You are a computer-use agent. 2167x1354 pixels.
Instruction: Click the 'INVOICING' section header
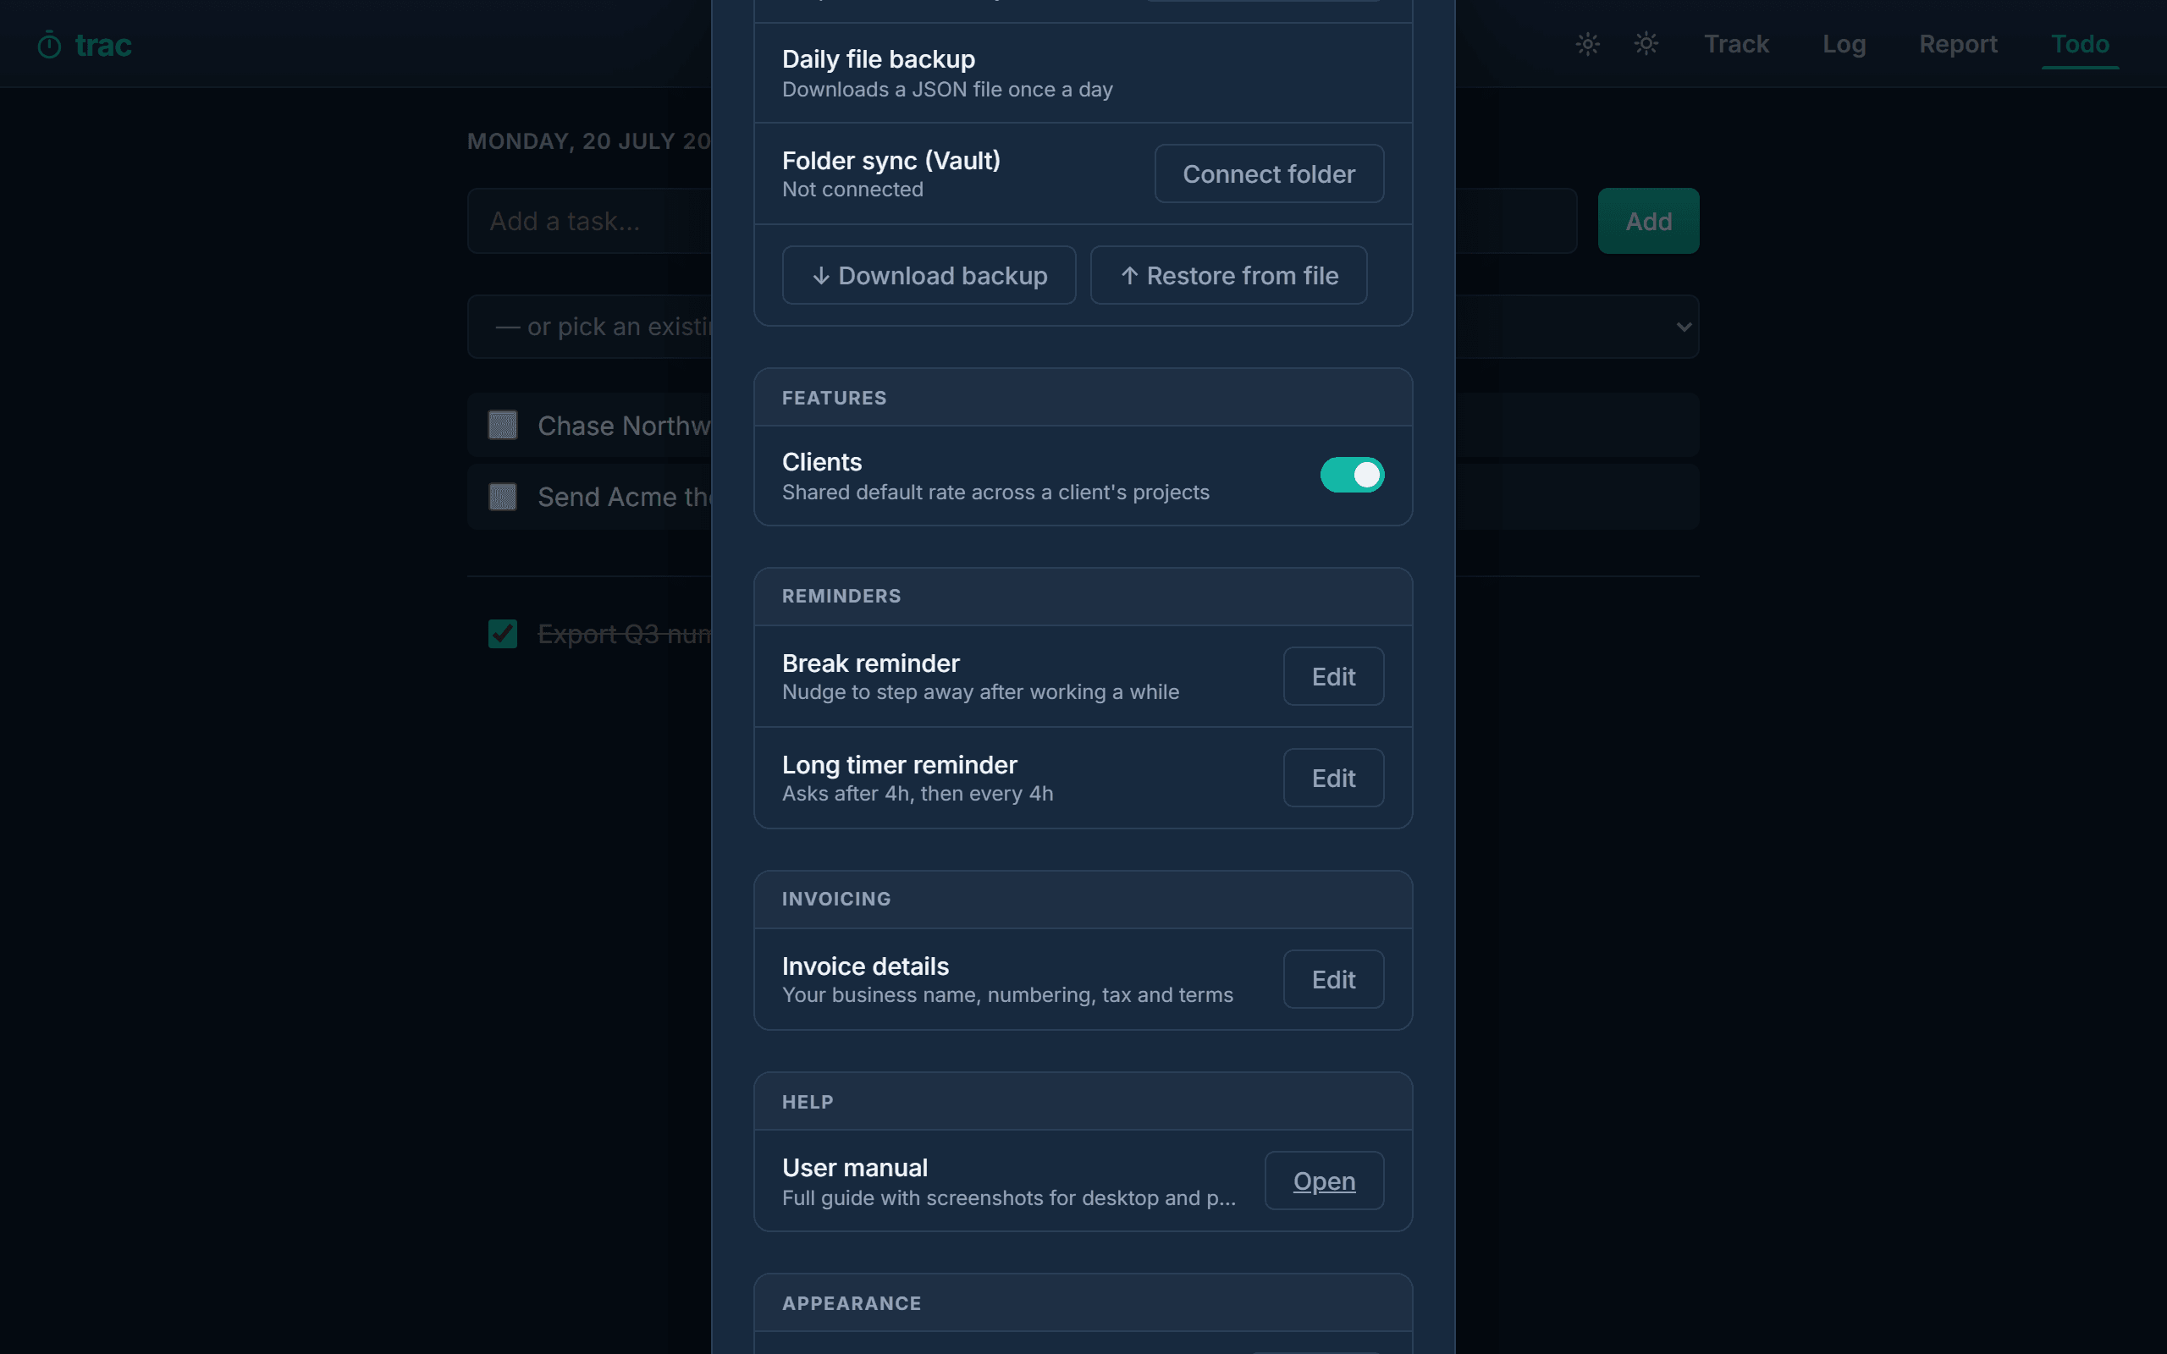click(836, 899)
